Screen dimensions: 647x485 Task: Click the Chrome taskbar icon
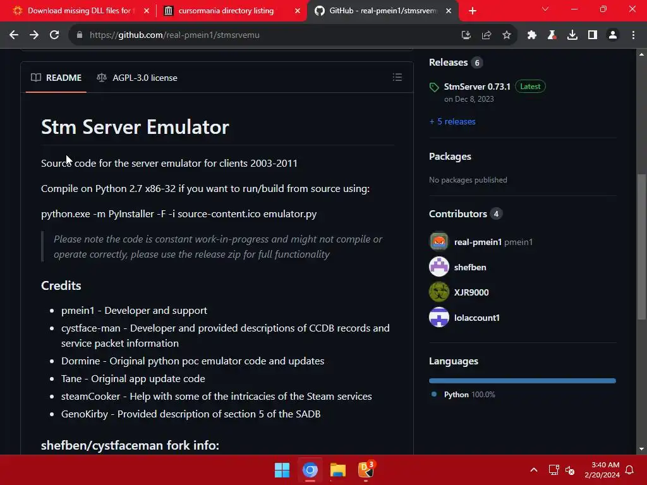click(310, 470)
